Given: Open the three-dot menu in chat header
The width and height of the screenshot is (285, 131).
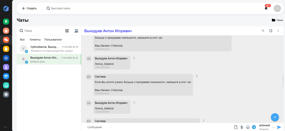Looking at the screenshot, I should click(278, 31).
